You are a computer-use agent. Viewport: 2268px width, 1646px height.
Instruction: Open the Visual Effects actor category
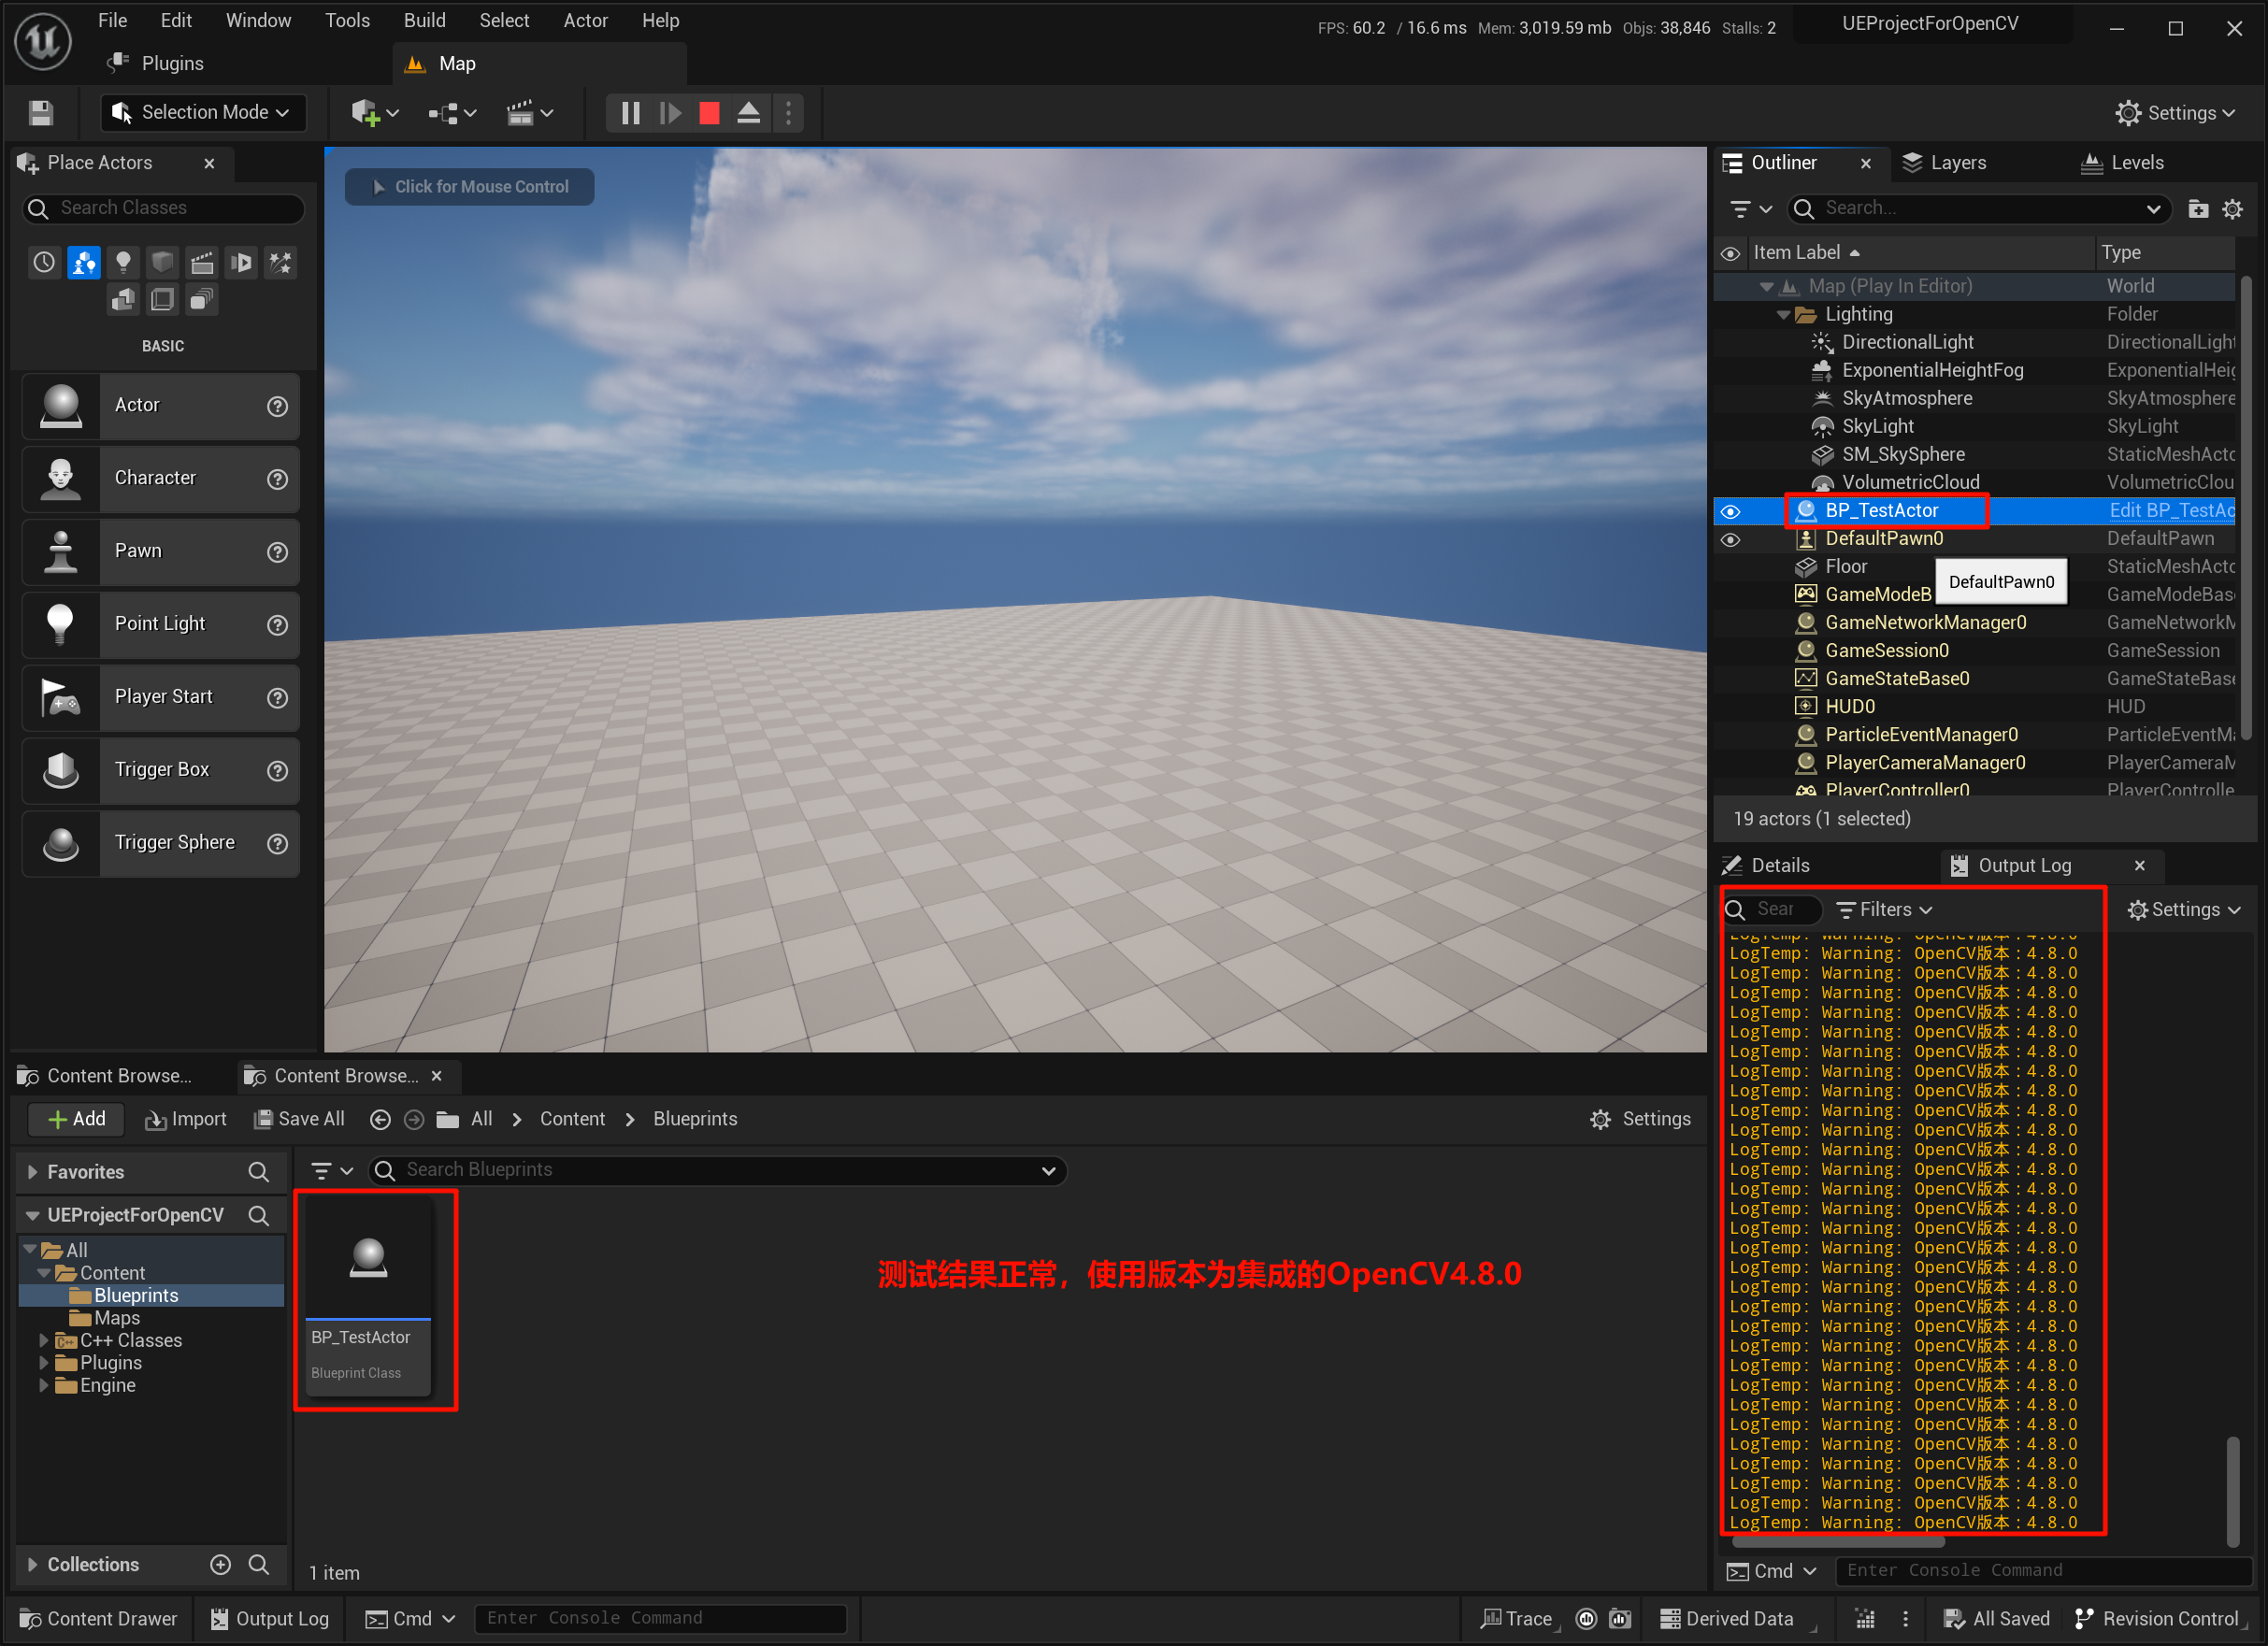point(281,262)
